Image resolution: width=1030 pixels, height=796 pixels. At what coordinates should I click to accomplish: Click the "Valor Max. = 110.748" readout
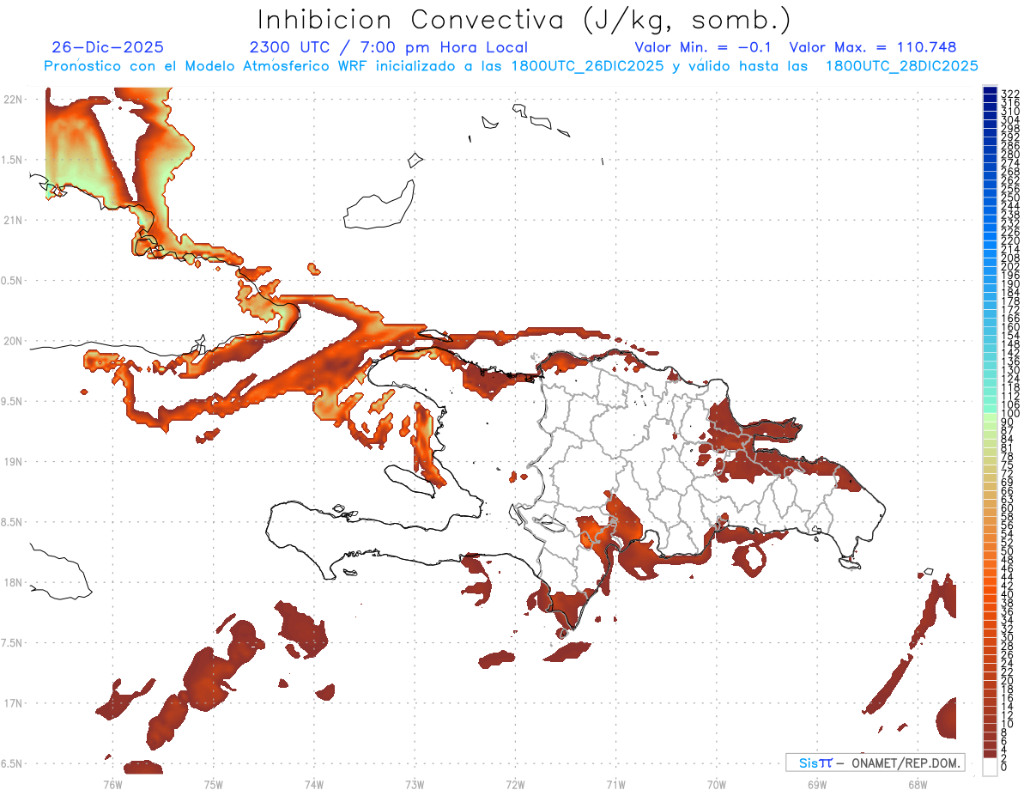[873, 47]
